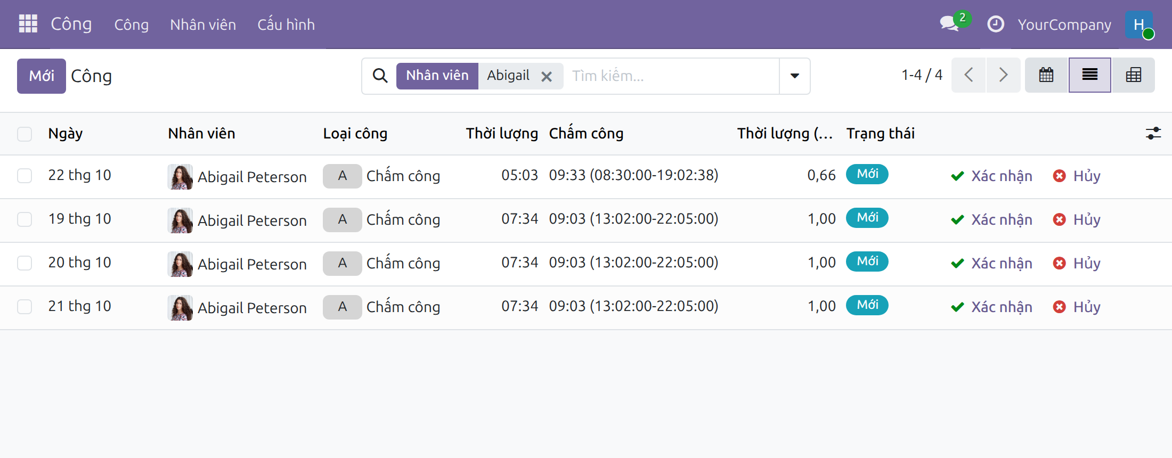Click the YourCompany company switcher

click(1064, 24)
